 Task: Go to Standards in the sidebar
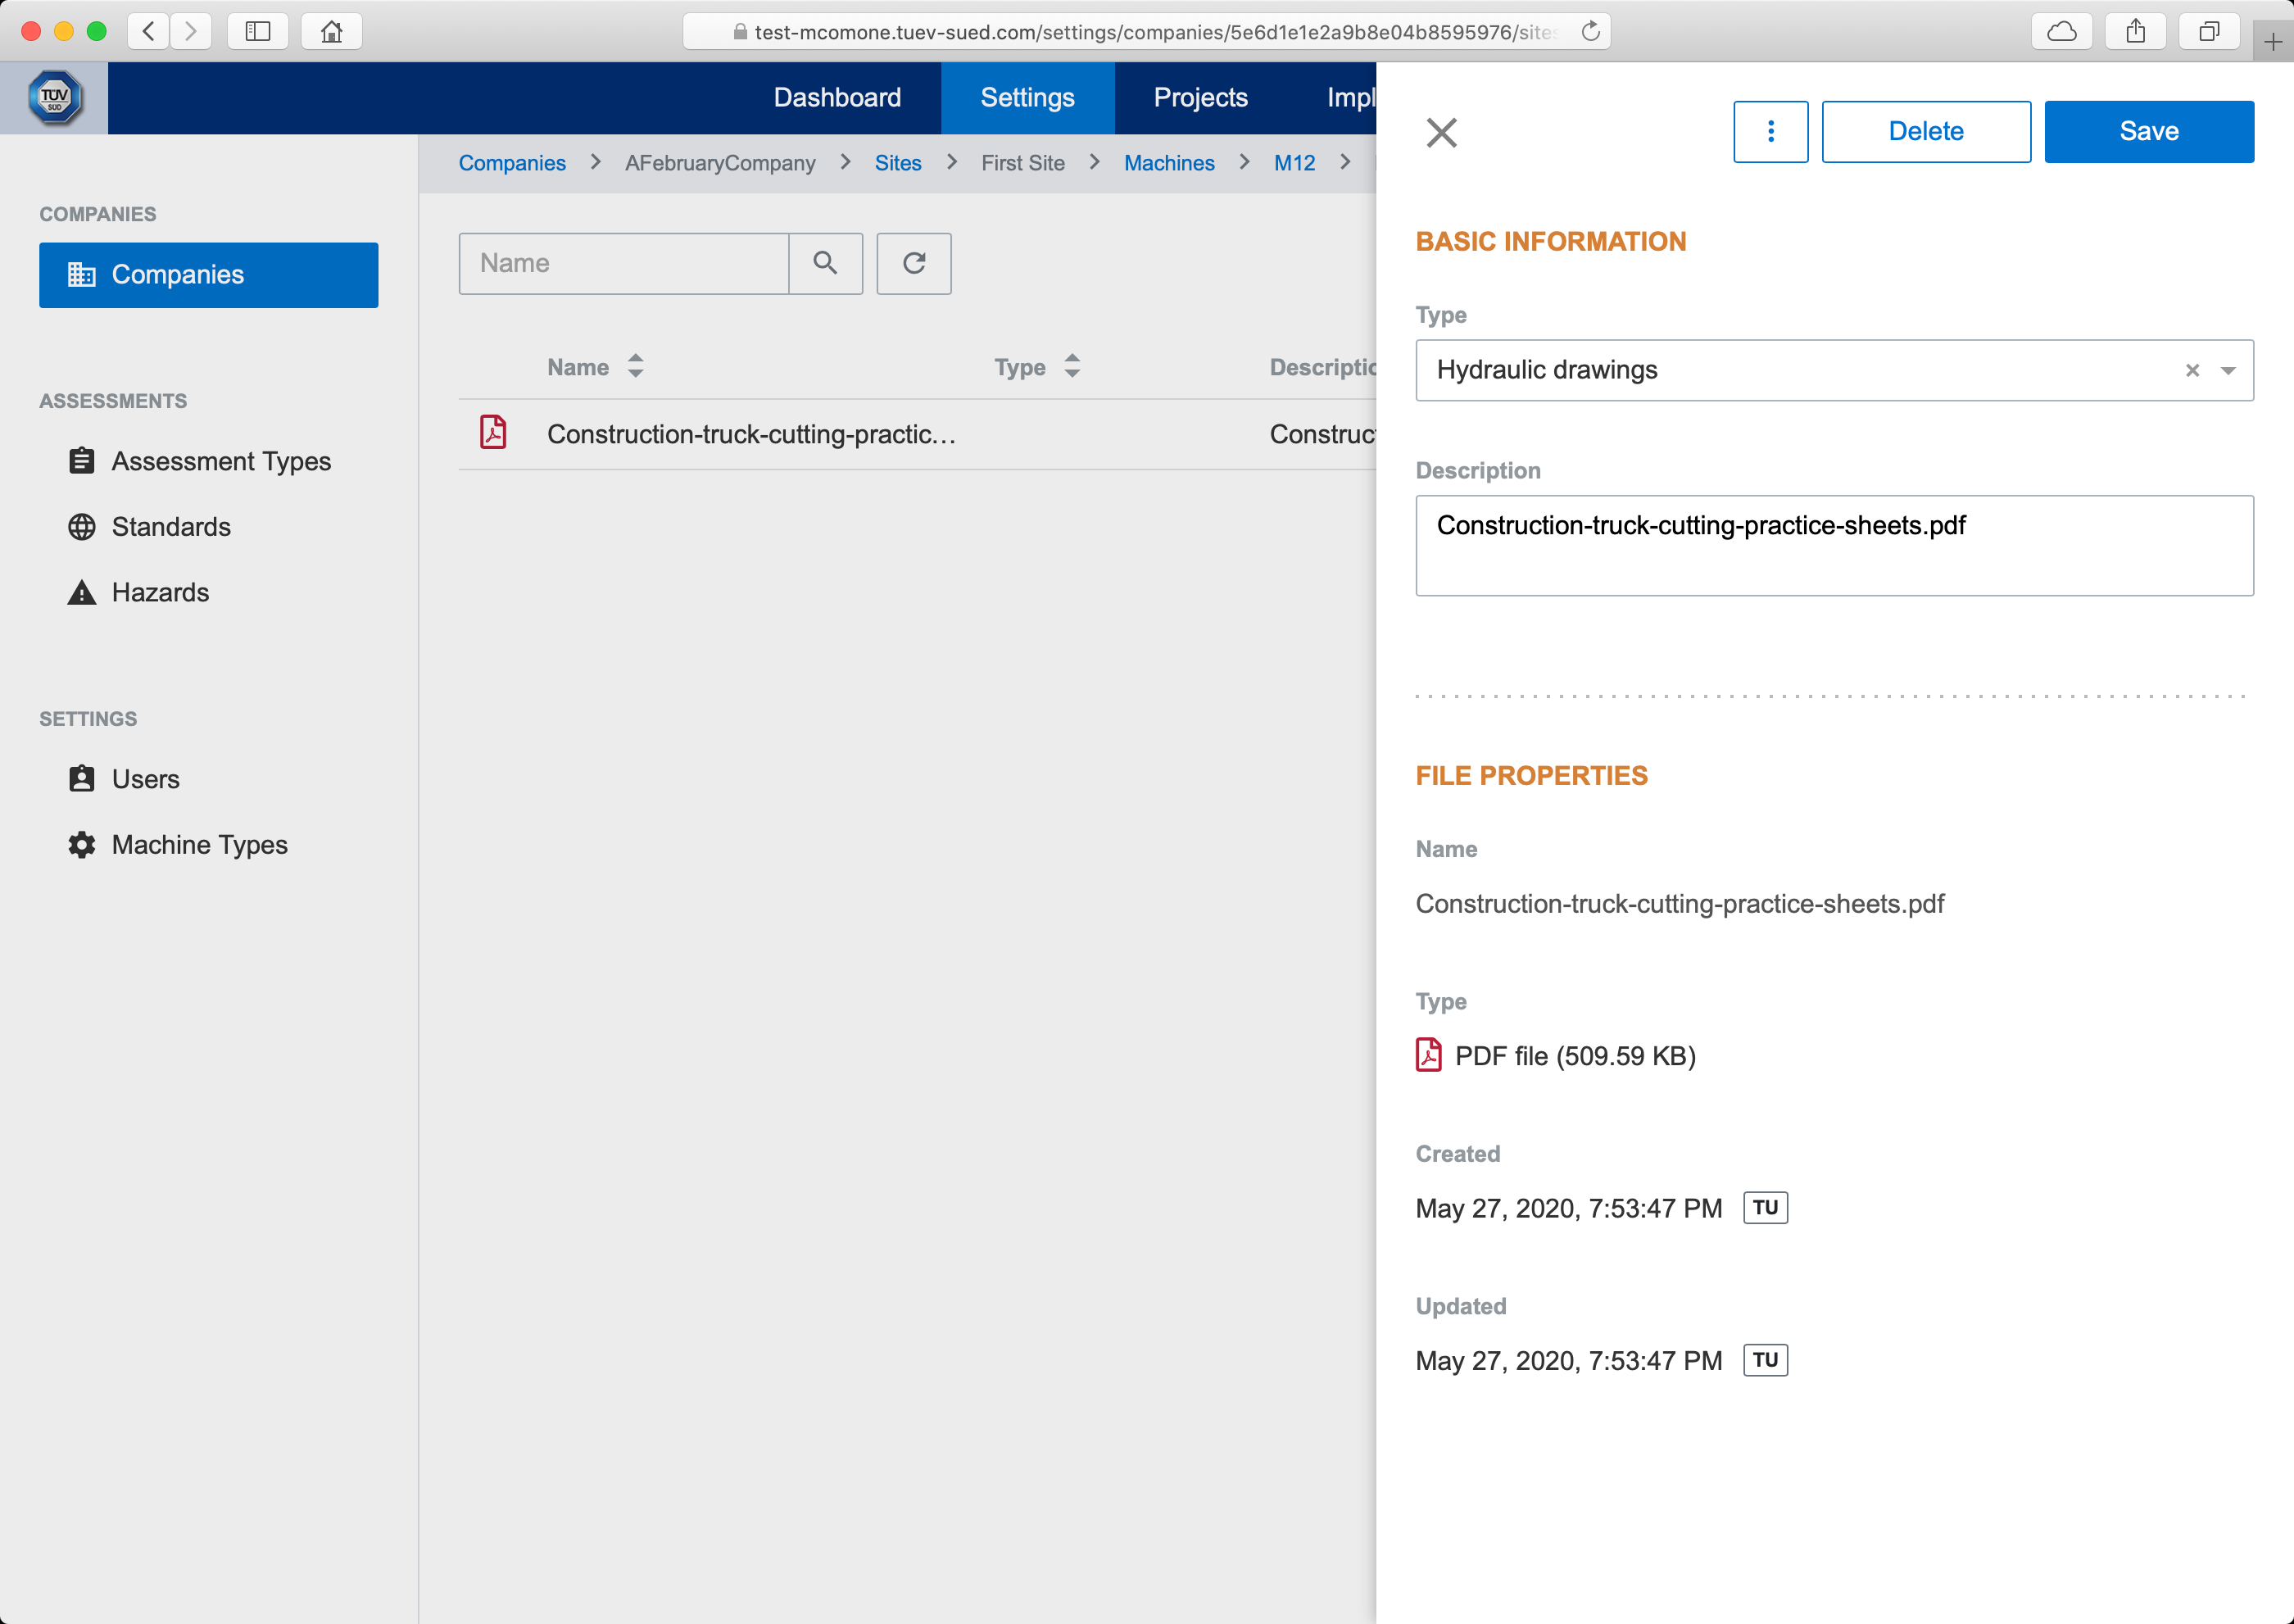[x=171, y=526]
